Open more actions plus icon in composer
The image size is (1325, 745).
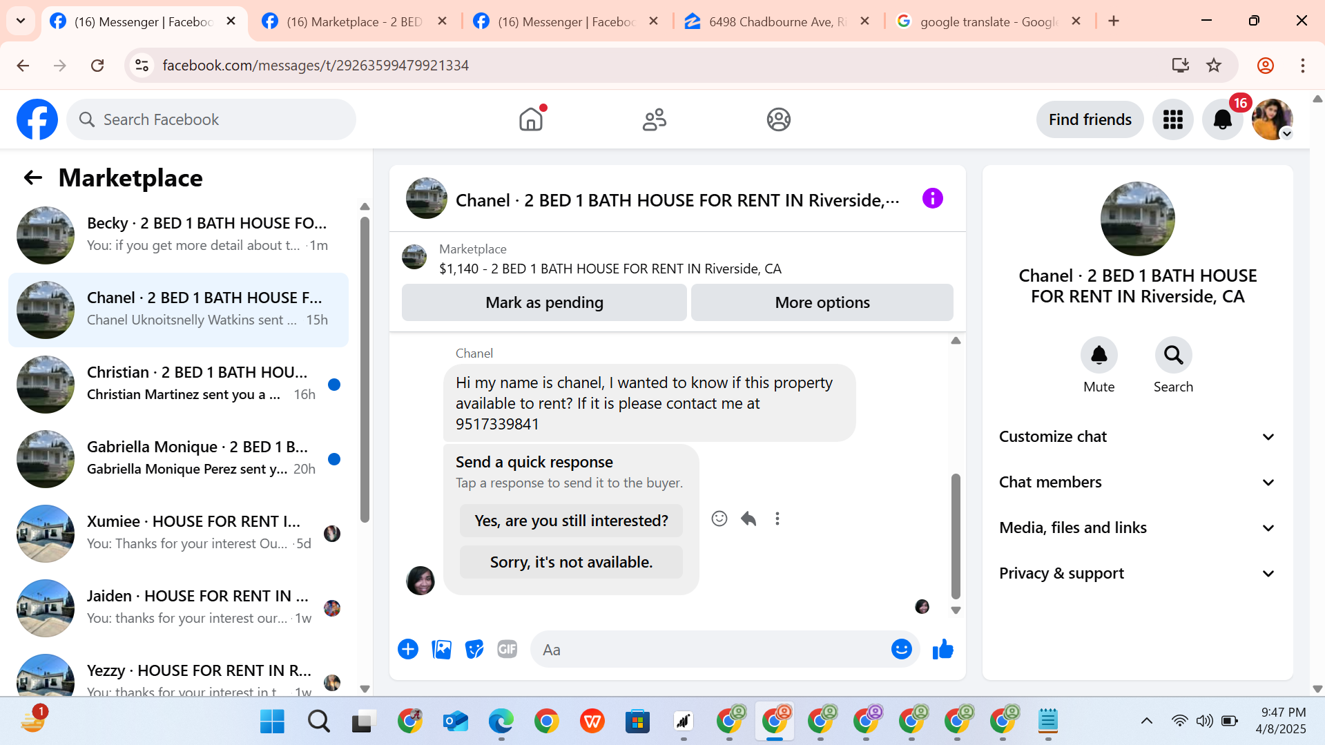coord(408,649)
